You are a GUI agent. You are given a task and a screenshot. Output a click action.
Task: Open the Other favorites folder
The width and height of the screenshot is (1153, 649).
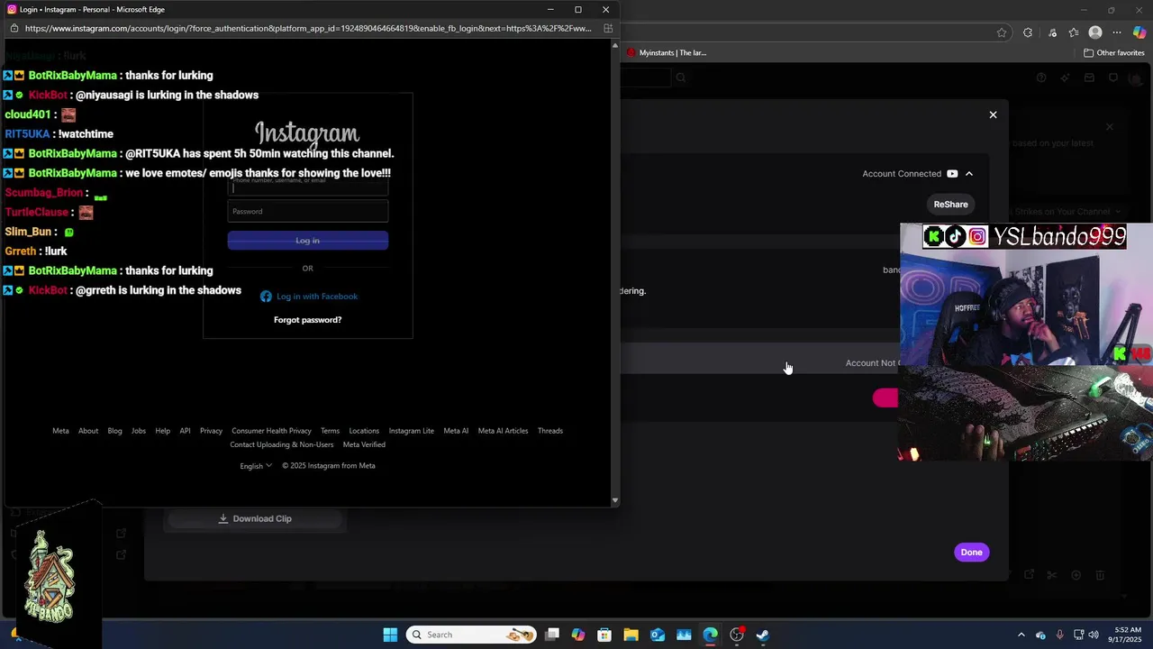1114,52
